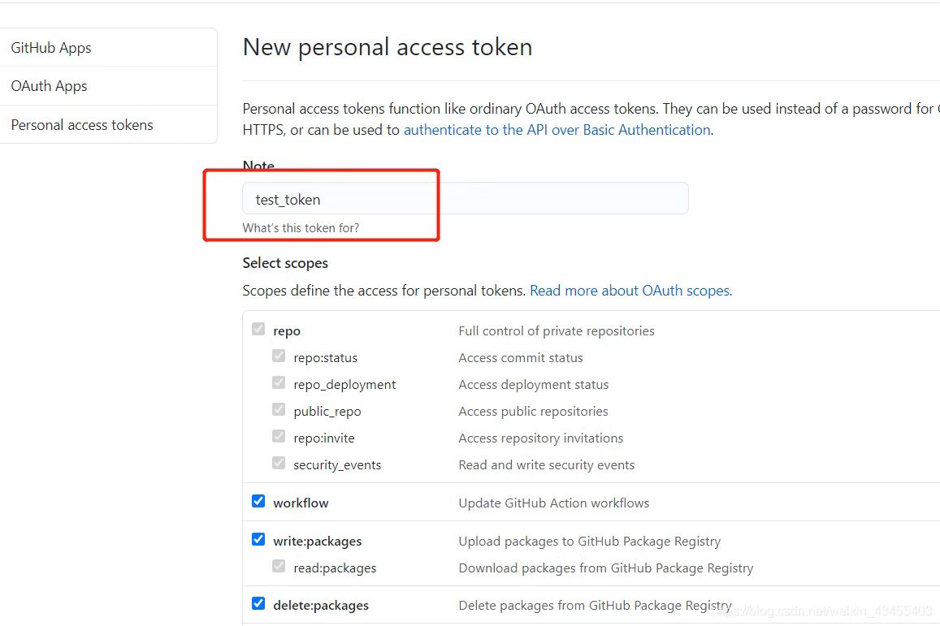This screenshot has height=626, width=940.
Task: Click 'Access repository invitations' description
Action: click(x=541, y=438)
